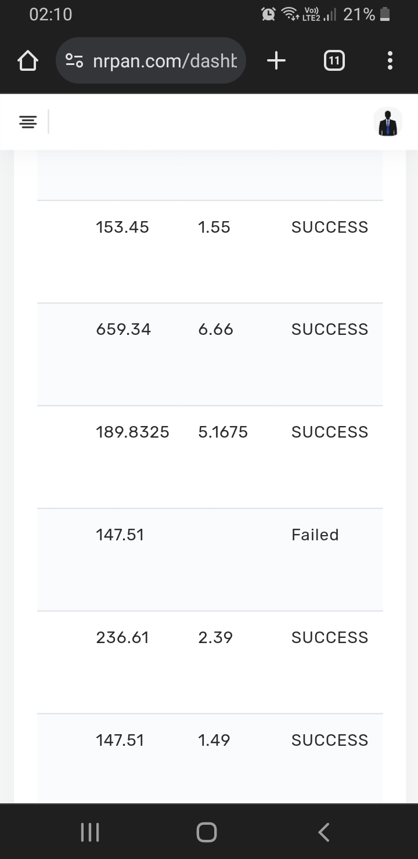Tap the Android recent apps button
Screen dimensions: 418x859
click(x=89, y=832)
